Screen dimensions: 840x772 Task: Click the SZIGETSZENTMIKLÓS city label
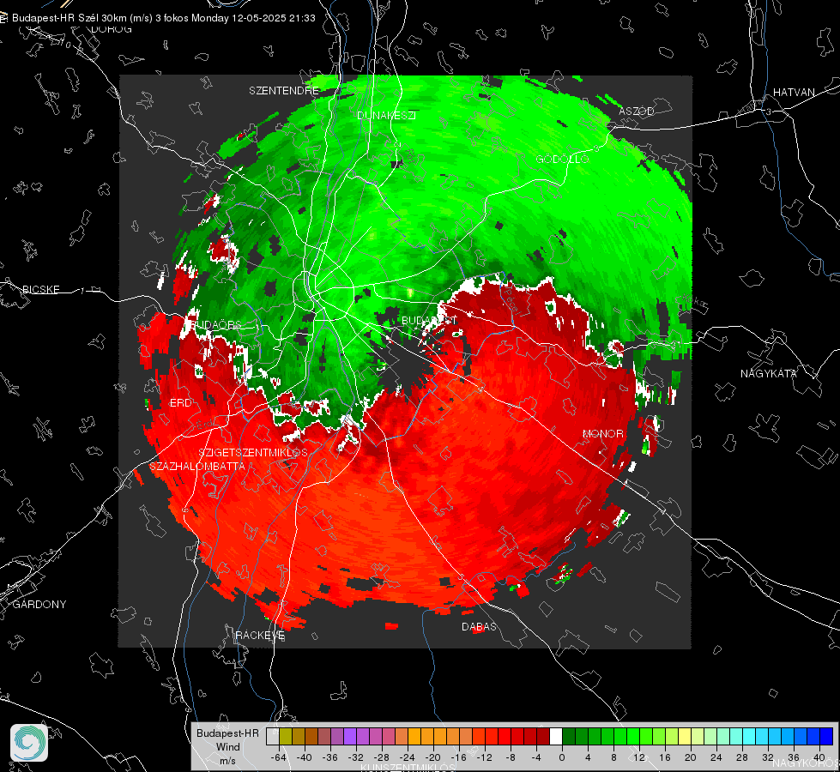pos(253,453)
